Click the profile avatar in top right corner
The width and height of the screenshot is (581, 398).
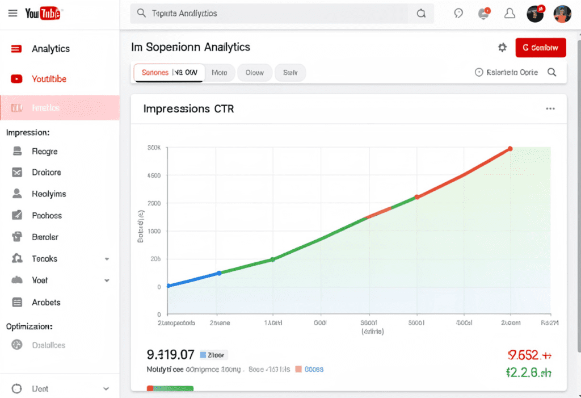pos(562,13)
